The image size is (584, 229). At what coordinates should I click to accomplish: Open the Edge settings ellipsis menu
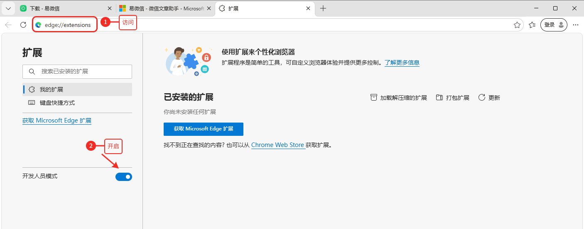point(576,25)
